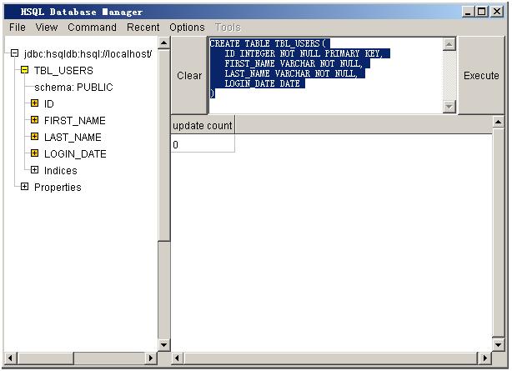This screenshot has width=512, height=371.
Task: Click results pane scroll down arrow
Action: 499,344
